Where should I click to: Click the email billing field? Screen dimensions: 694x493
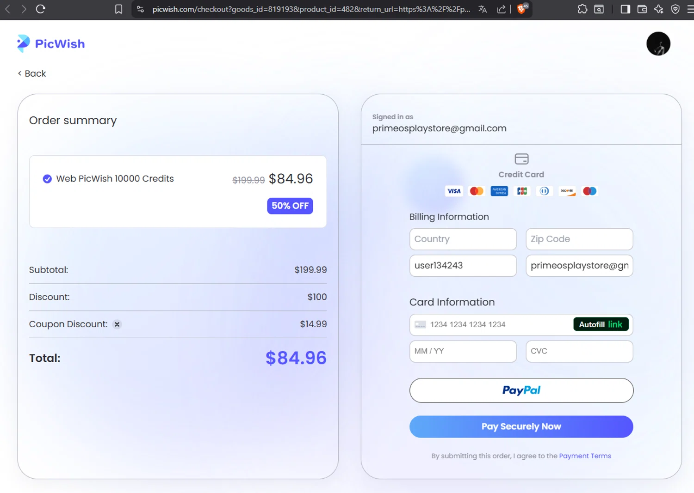click(x=579, y=266)
